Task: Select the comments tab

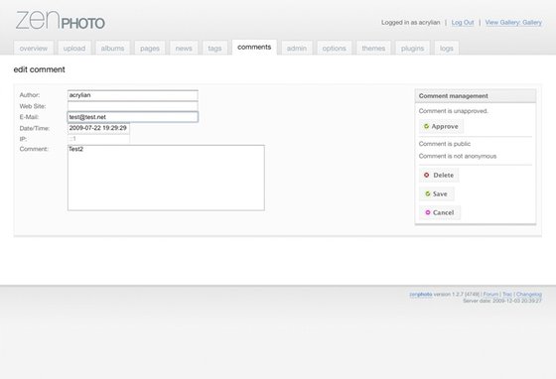Action: (254, 47)
